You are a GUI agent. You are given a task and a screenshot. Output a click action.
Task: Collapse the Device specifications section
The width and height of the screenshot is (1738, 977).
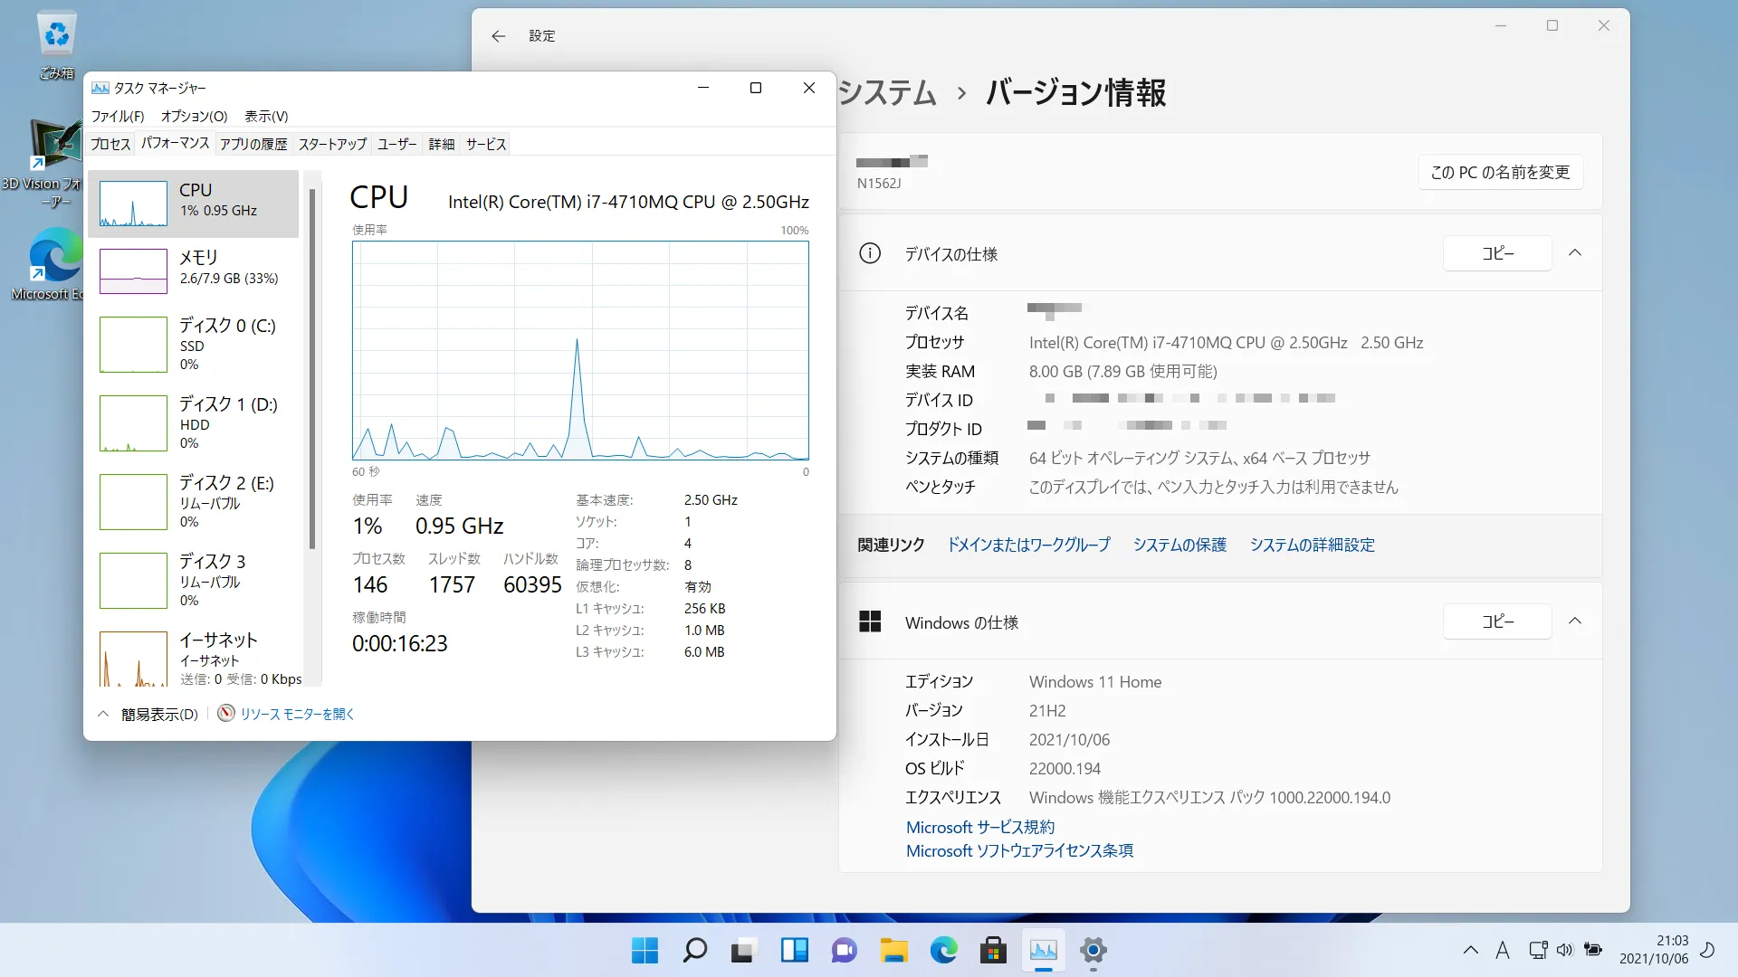point(1575,253)
